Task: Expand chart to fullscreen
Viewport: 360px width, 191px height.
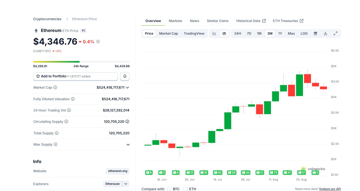Action: pyautogui.click(x=335, y=34)
